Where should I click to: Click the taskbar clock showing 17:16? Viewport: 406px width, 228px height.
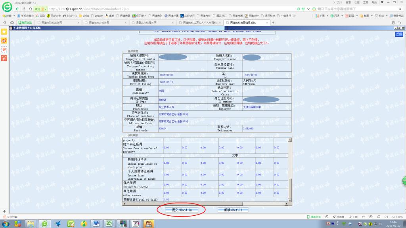(x=393, y=224)
